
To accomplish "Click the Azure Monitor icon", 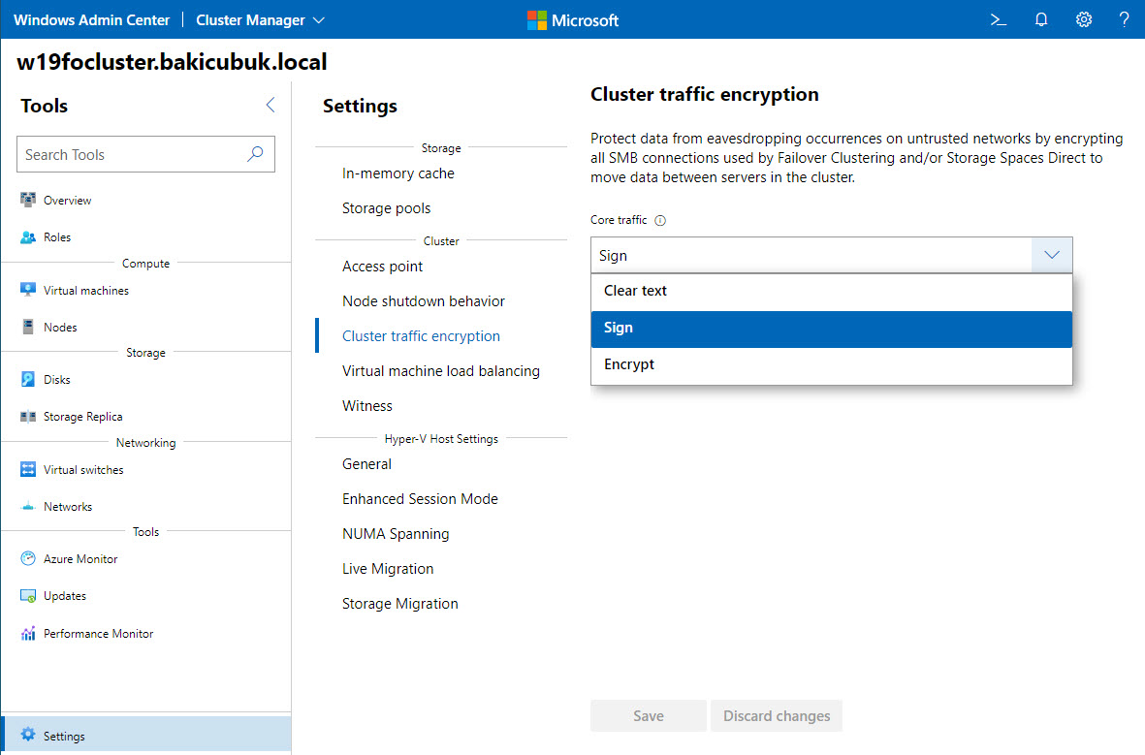I will coord(28,558).
